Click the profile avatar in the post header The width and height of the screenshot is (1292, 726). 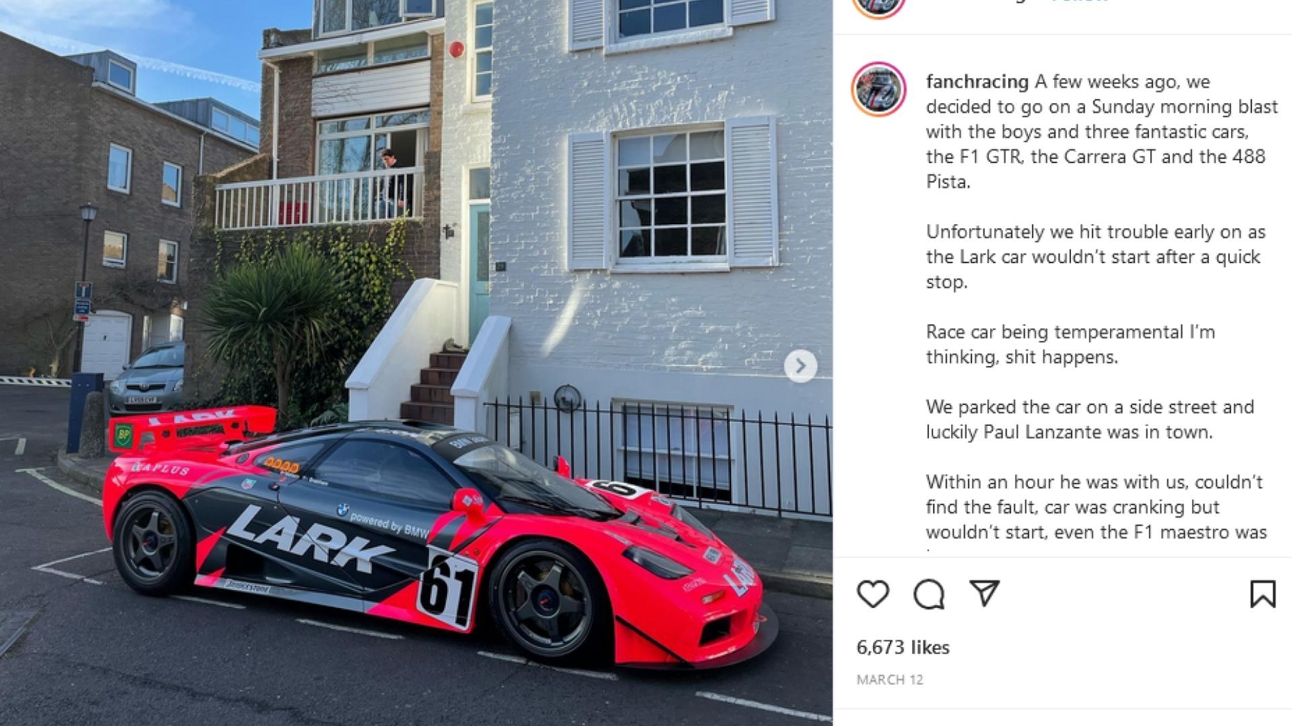pos(878,7)
